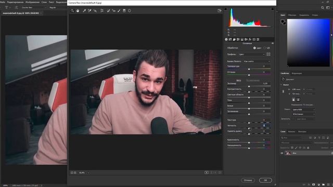Select the Graduated Filter tool
This screenshot has width=333, height=187.
[124, 10]
